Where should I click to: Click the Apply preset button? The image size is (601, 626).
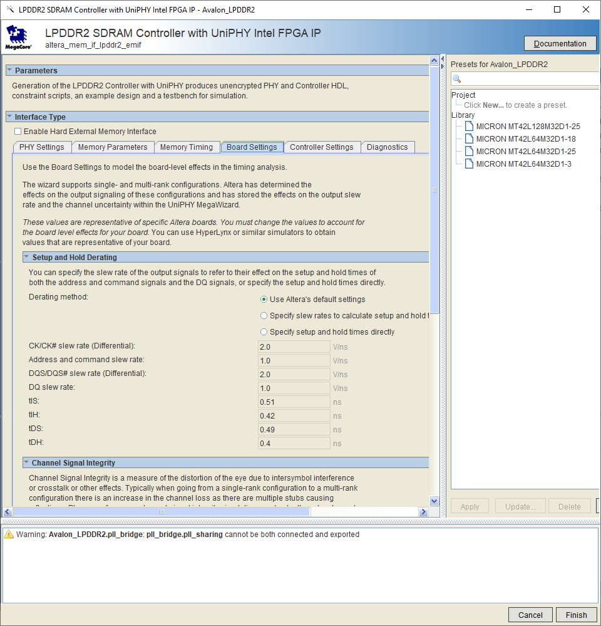click(x=470, y=506)
